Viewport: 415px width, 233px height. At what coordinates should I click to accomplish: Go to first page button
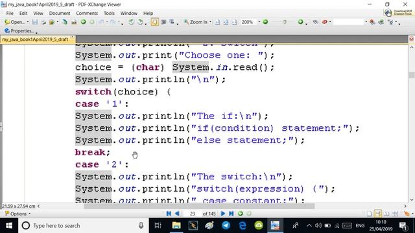point(169,214)
